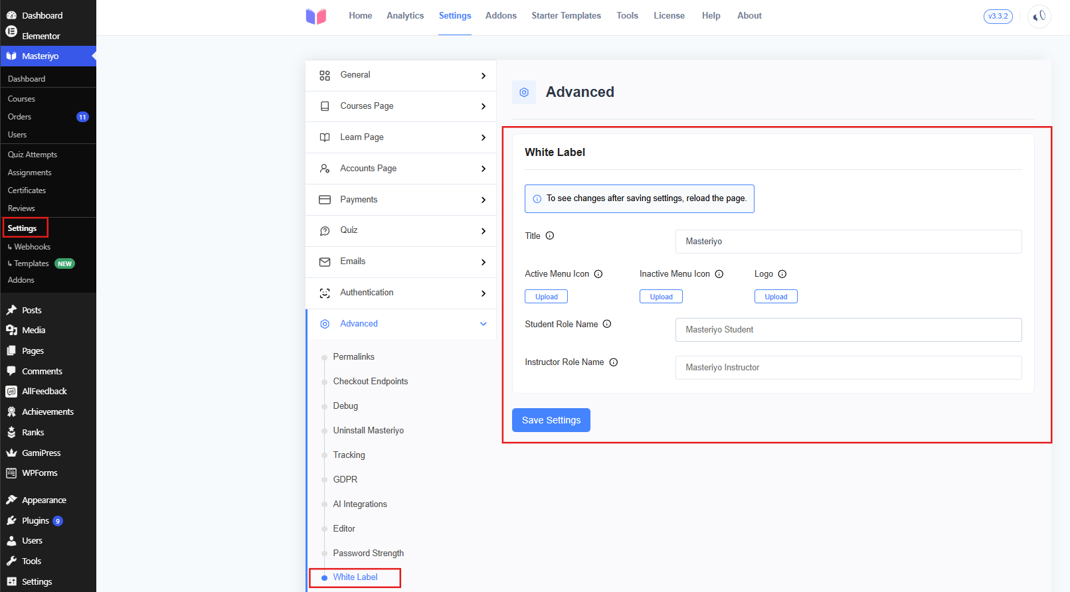1070x592 pixels.
Task: Click the Accounts Page user icon
Action: tap(325, 169)
